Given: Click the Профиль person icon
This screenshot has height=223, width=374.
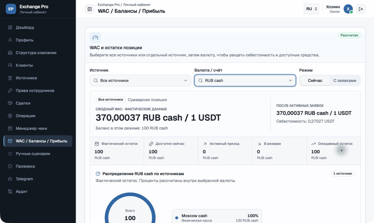Looking at the screenshot, I should tap(10, 40).
